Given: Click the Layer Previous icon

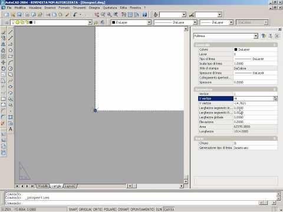Looking at the screenshot, I should click(x=103, y=22).
